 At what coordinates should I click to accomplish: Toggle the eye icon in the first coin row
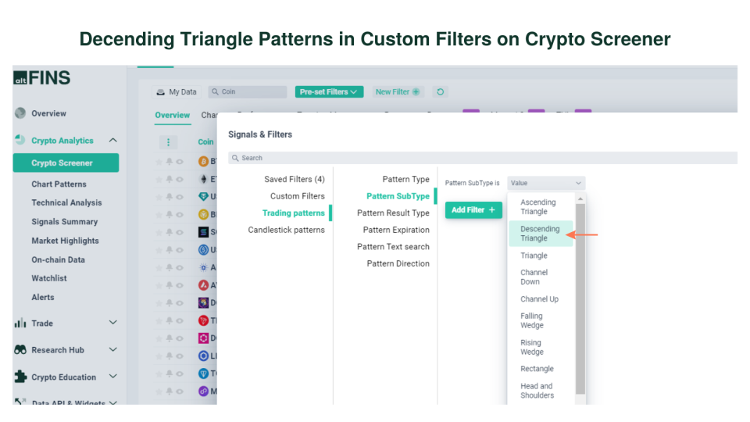[x=180, y=162]
